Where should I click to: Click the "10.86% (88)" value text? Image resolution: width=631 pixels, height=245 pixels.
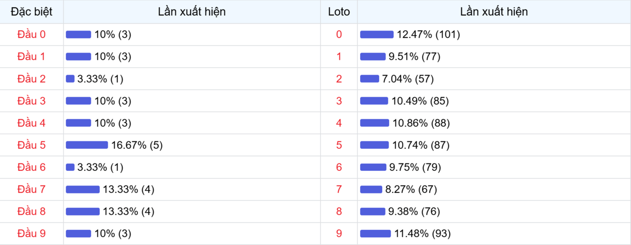point(421,123)
